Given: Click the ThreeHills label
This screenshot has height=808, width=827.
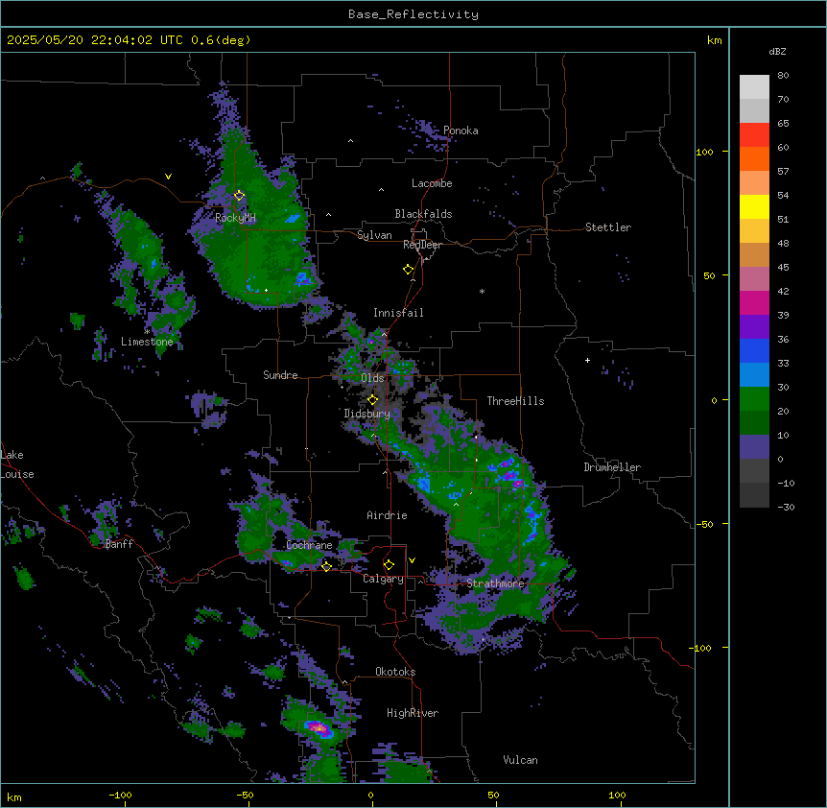Looking at the screenshot, I should 515,401.
